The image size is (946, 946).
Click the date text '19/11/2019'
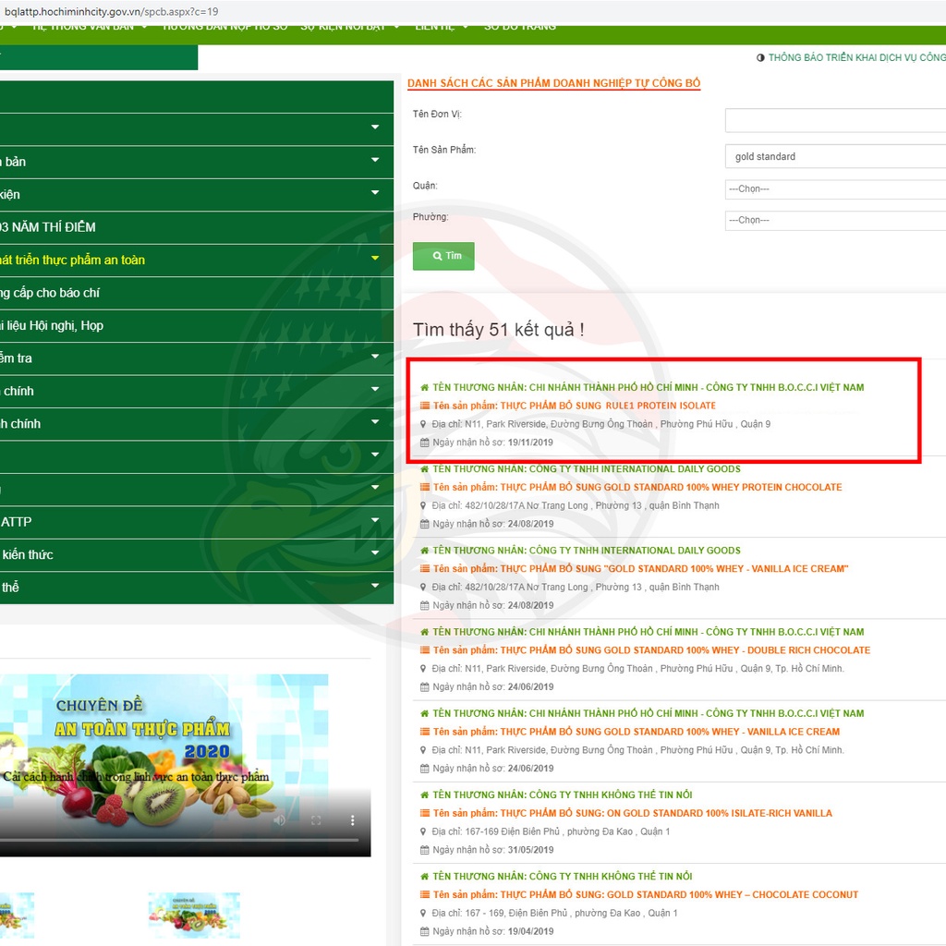click(530, 443)
